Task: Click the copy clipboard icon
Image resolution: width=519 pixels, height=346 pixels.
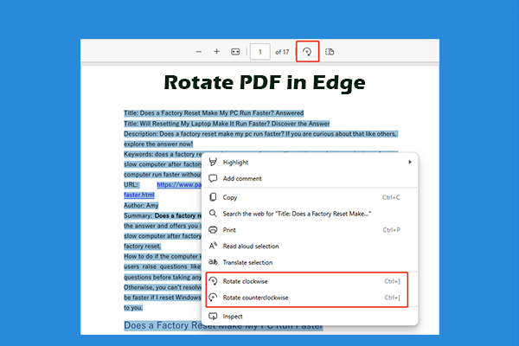Action: coord(213,197)
